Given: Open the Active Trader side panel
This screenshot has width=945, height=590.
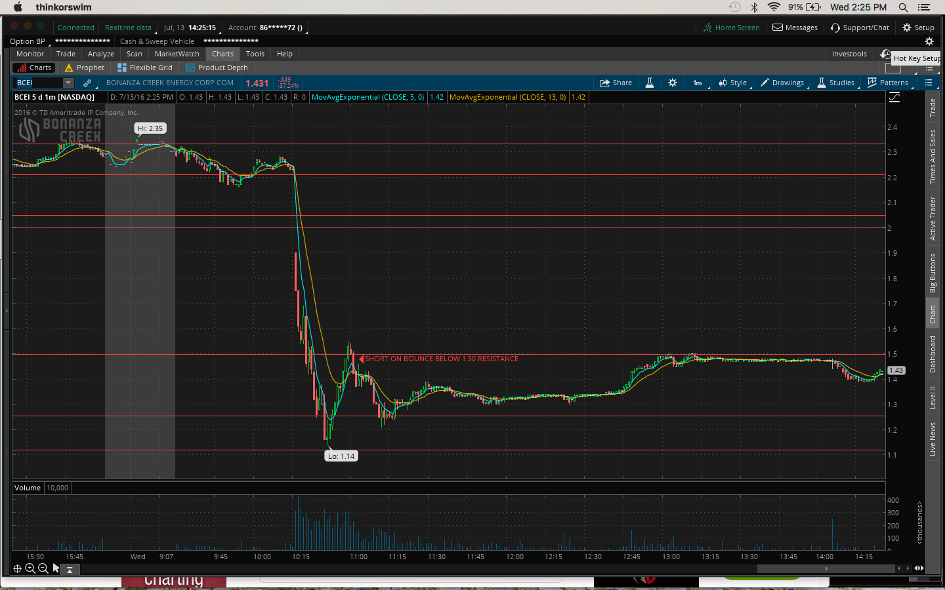Looking at the screenshot, I should click(933, 218).
